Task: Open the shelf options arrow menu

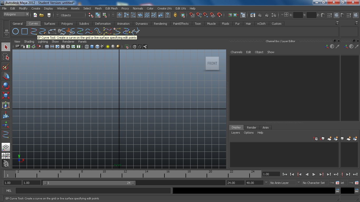Action: click(7, 35)
